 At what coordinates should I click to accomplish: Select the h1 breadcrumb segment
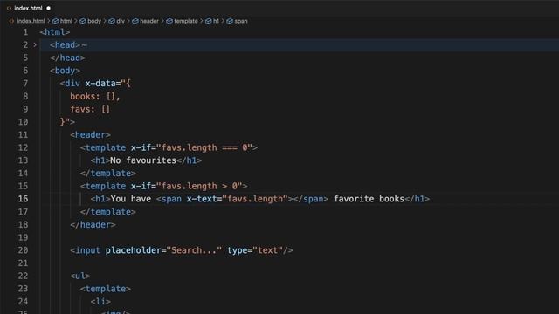pos(216,21)
